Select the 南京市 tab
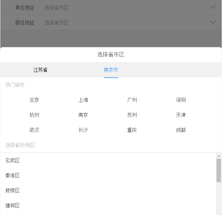This screenshot has width=222, height=215. tap(111, 70)
